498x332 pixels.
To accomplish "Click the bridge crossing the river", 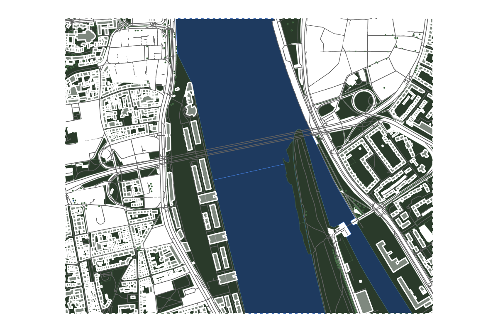I will (x=249, y=143).
